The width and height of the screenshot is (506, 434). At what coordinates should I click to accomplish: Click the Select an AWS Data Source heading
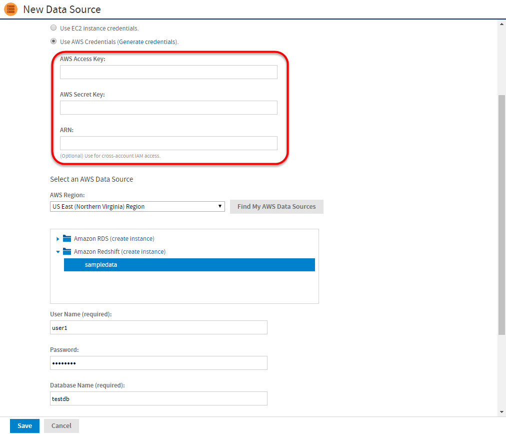coord(91,179)
